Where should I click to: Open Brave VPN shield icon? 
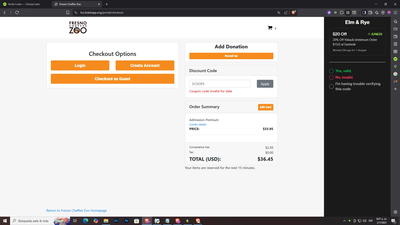[x=383, y=13]
